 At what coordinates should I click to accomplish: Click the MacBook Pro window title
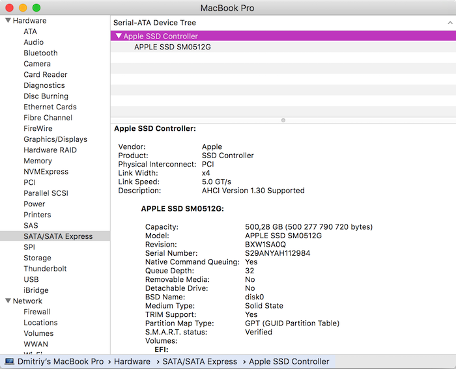227,8
